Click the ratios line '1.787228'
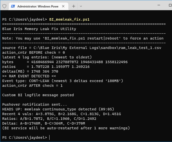 point(40,67)
